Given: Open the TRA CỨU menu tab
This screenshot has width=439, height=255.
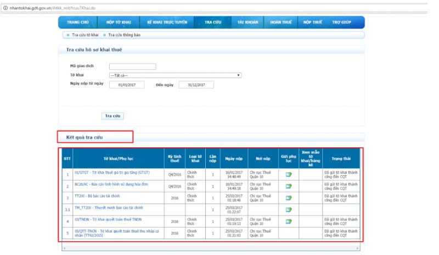Looking at the screenshot, I should (x=212, y=22).
